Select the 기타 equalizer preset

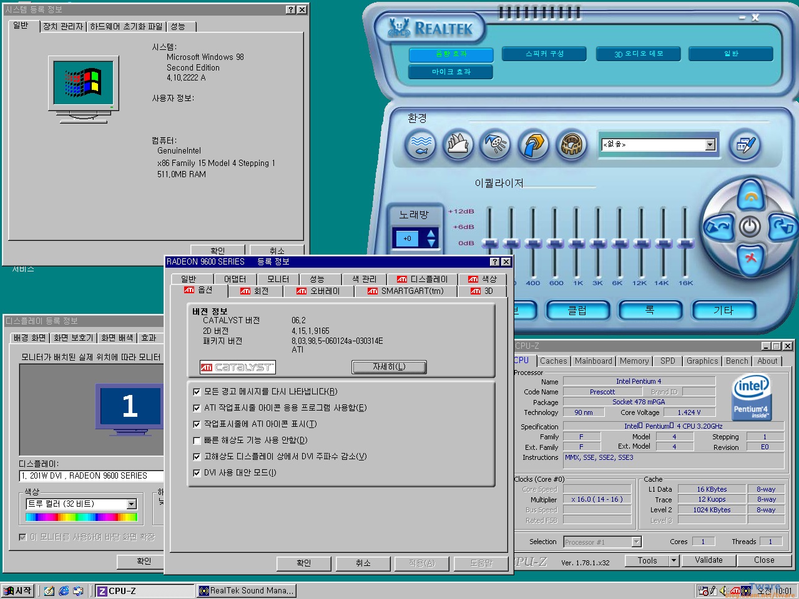[723, 310]
